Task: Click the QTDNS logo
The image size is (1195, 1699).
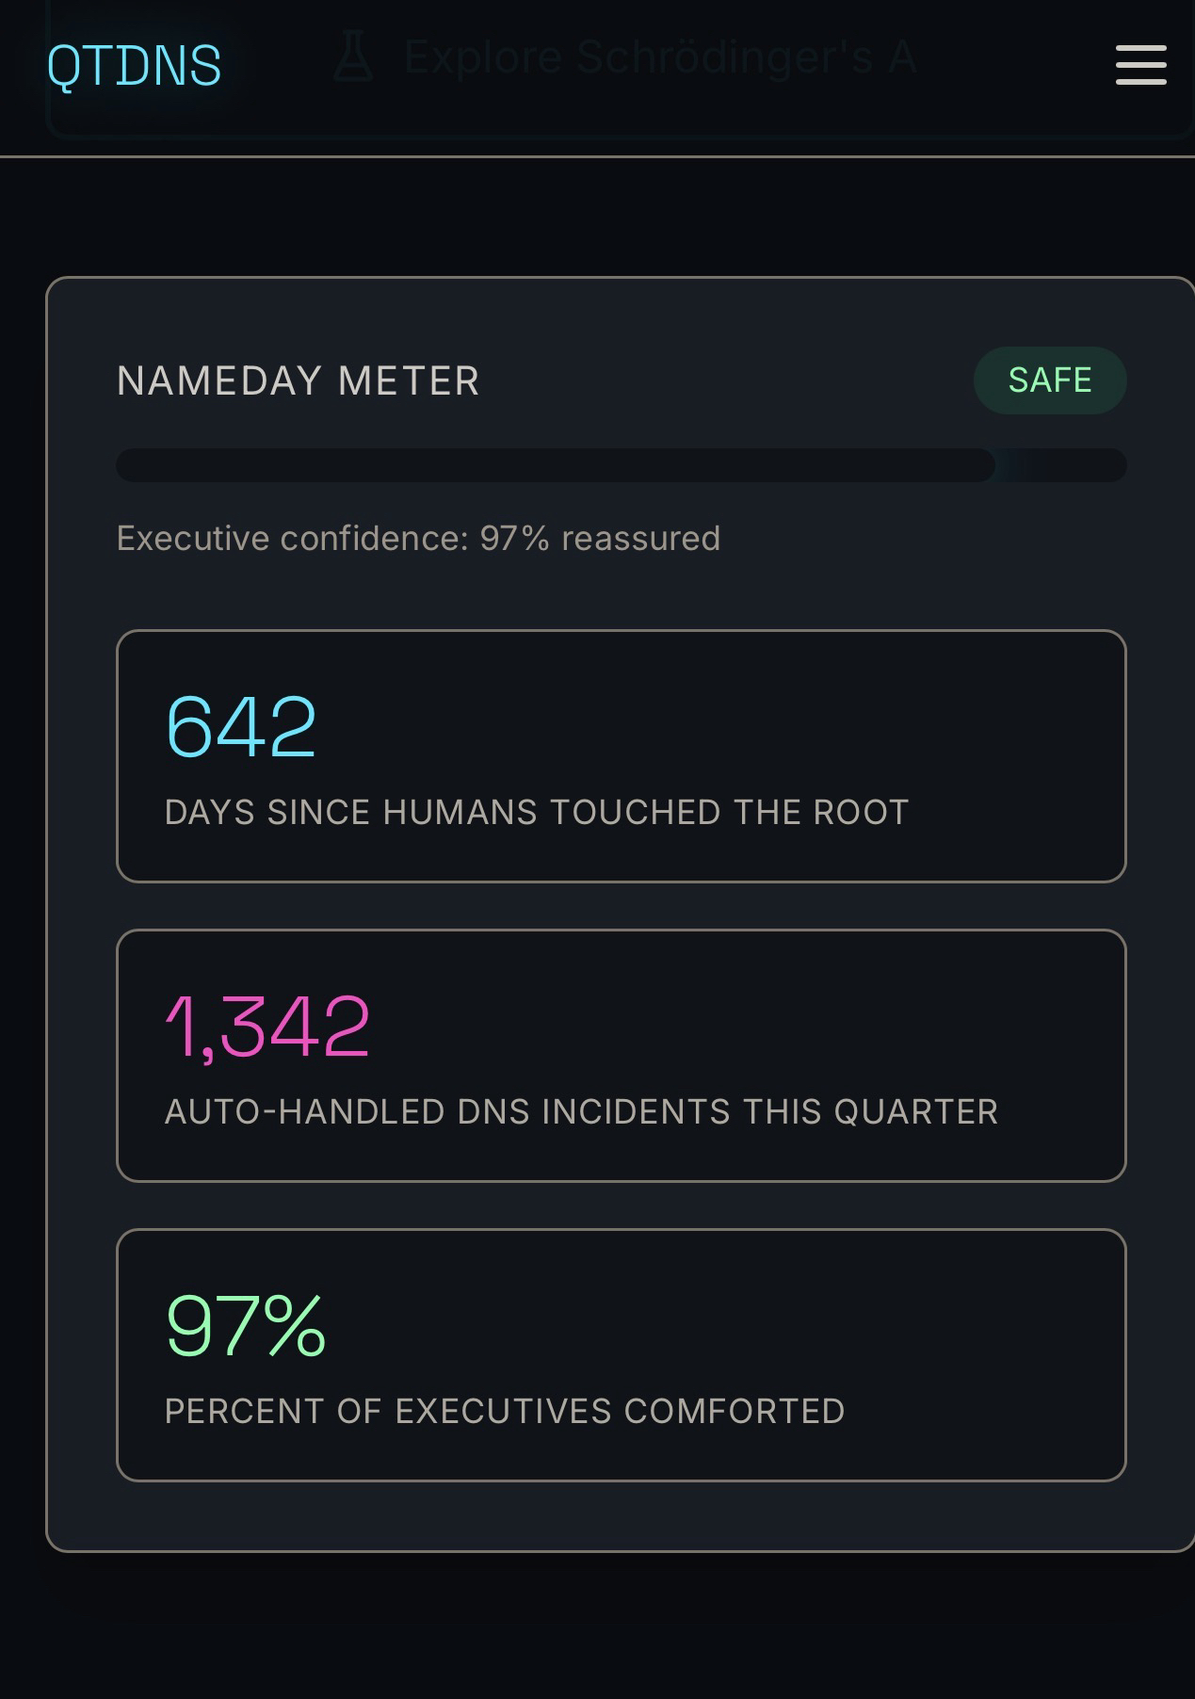Action: [x=134, y=66]
